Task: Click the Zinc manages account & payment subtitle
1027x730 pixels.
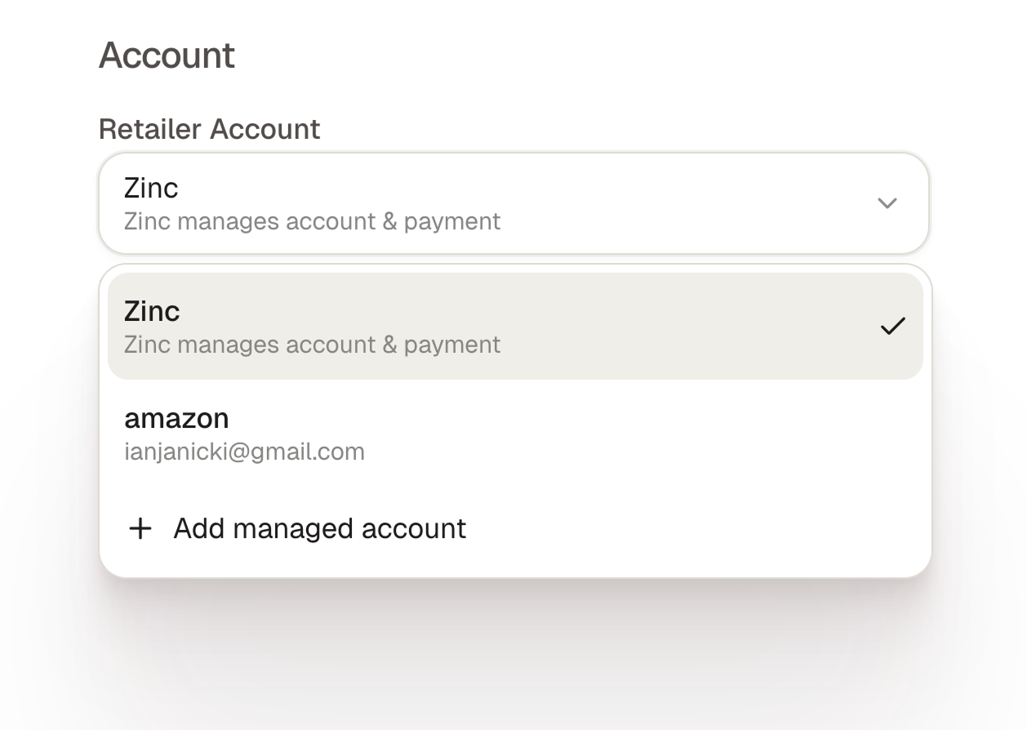Action: click(x=312, y=221)
